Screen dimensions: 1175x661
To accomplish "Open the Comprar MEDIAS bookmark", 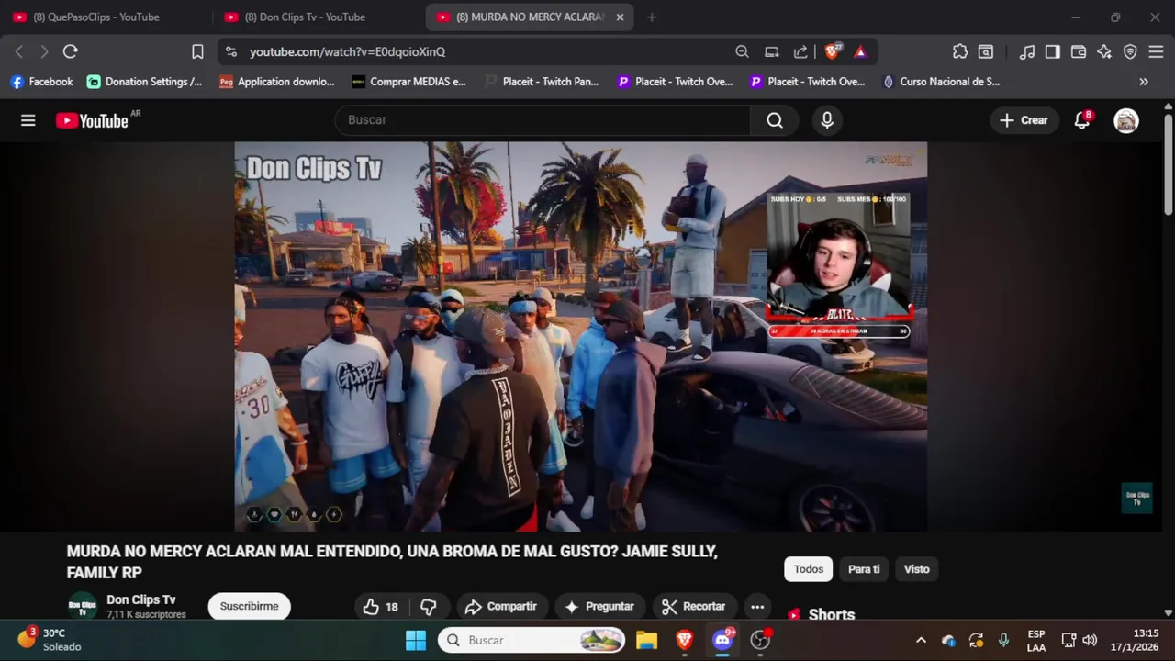I will [x=409, y=82].
